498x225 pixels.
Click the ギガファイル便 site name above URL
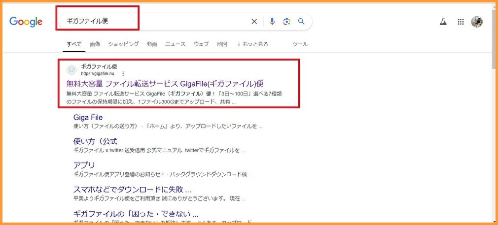[99, 66]
